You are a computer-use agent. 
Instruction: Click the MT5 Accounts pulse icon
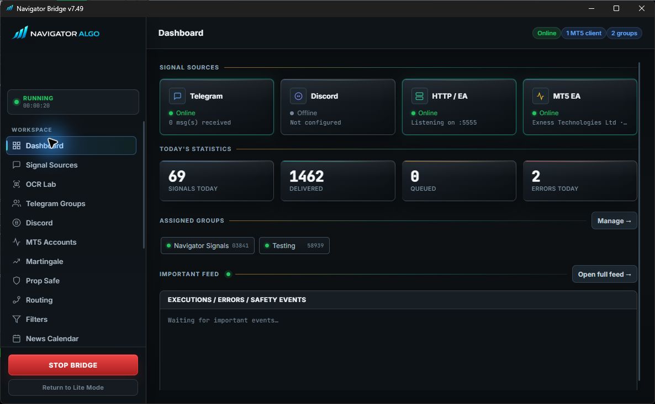coord(16,242)
